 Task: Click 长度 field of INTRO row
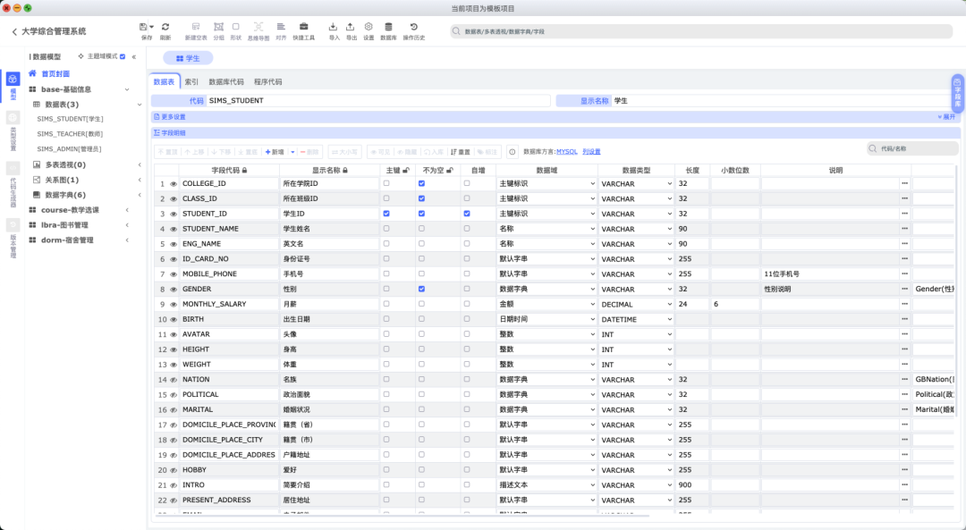[x=691, y=485]
